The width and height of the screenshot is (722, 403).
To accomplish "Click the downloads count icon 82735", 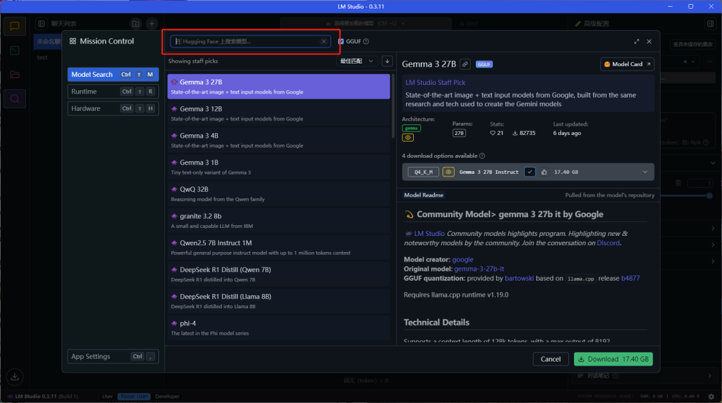I will coord(515,133).
